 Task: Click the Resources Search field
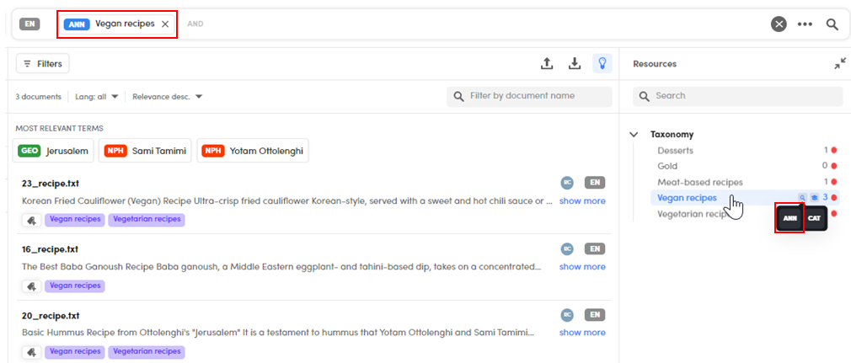click(x=737, y=96)
